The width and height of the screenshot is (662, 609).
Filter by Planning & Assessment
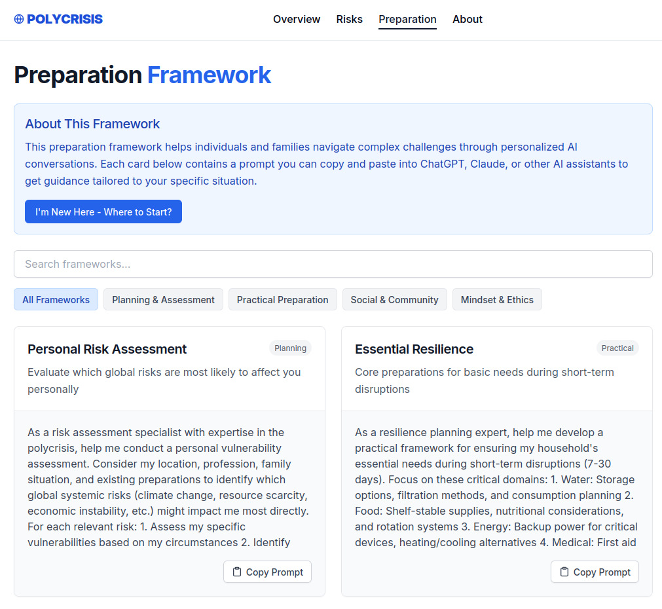163,300
